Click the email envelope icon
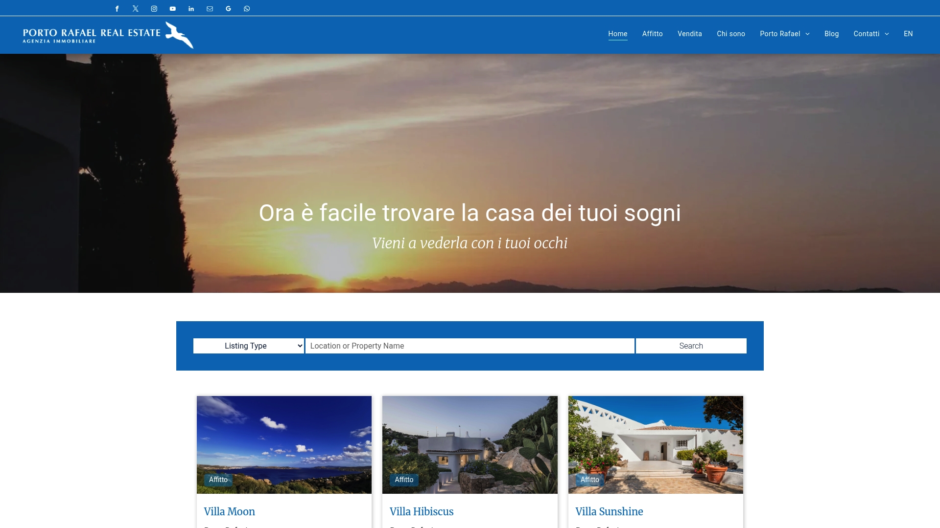Viewport: 940px width, 528px height. 210,8
